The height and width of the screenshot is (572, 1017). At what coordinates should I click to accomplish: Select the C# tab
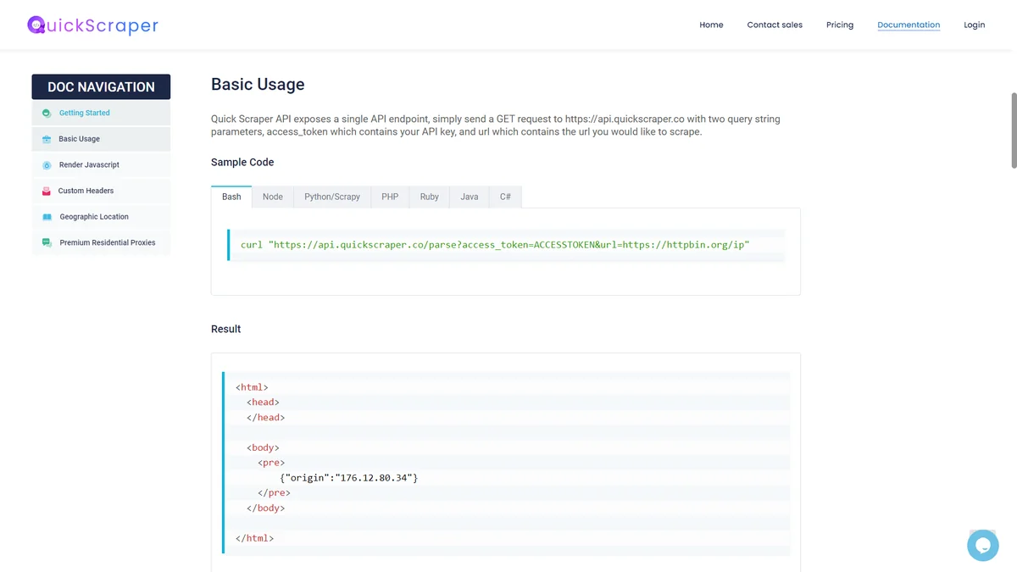tap(505, 197)
